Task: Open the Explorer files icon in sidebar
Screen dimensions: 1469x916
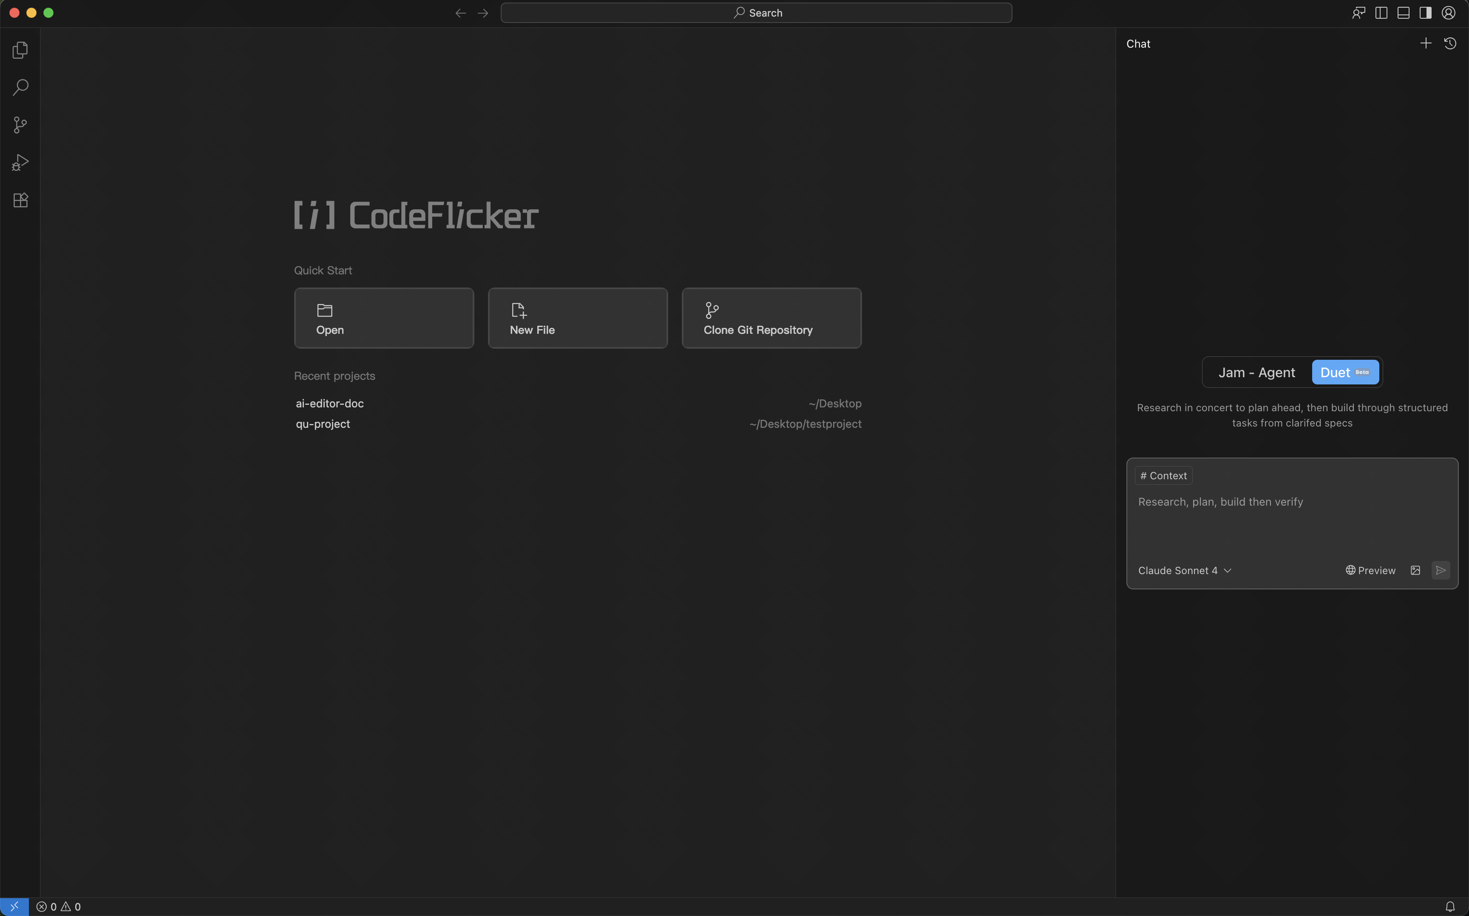Action: tap(20, 50)
